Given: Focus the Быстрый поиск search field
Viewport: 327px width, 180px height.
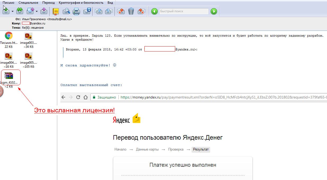Looking at the screenshot, I should pyautogui.click(x=184, y=11).
